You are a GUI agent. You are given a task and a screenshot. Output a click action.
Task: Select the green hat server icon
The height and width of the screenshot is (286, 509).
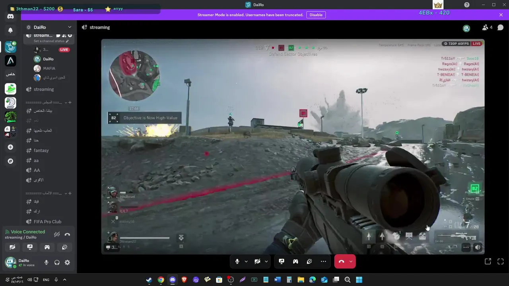[10, 89]
